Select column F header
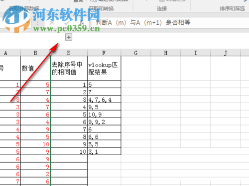This screenshot has height=186, width=249. 104,53
